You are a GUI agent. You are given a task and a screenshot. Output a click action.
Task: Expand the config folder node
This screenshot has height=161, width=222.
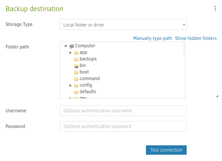[x=70, y=85]
